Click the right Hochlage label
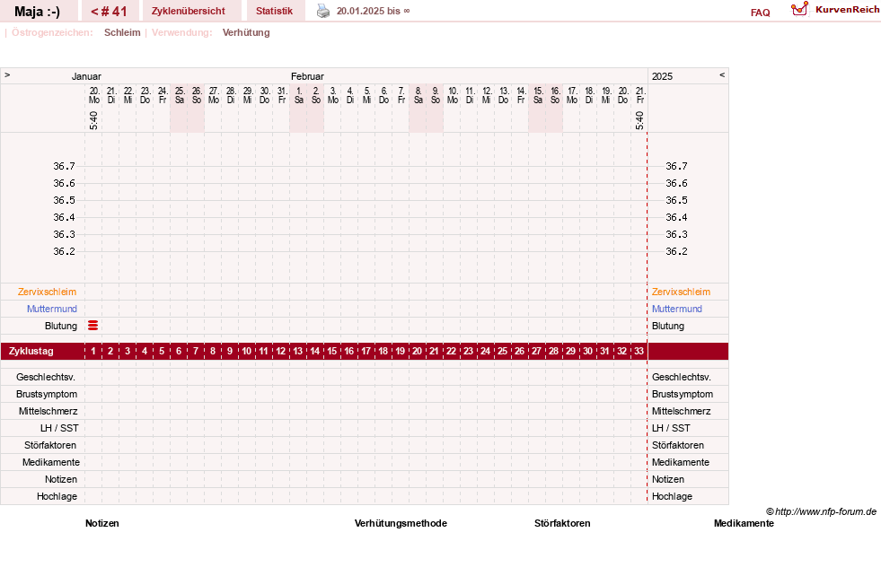881x576 pixels. point(672,496)
